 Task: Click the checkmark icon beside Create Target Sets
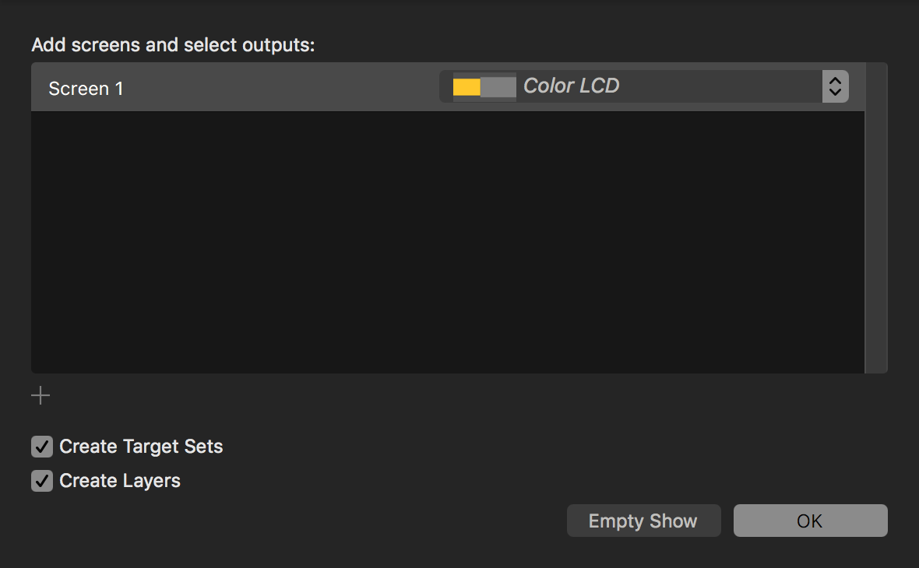click(x=42, y=447)
